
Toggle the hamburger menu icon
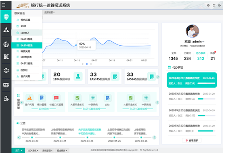coord(3,5)
